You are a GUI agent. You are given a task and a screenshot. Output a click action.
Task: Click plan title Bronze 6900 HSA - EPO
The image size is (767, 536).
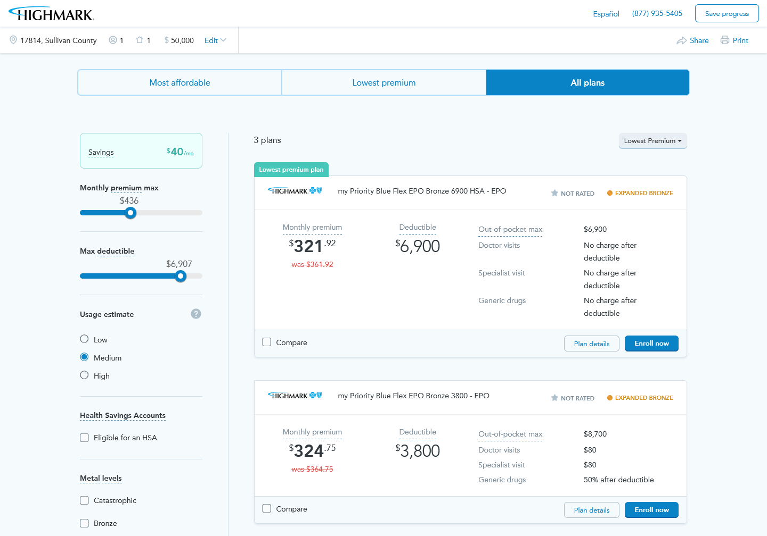(422, 191)
